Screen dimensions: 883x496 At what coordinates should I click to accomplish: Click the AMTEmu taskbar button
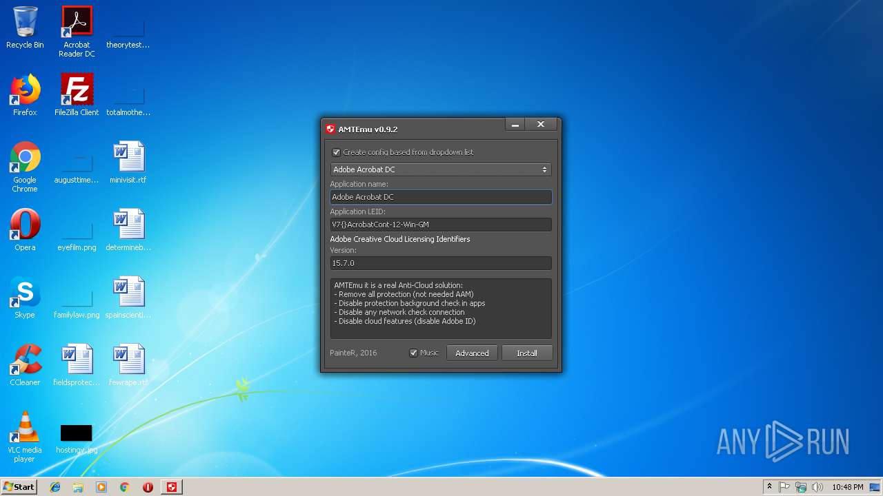tap(172, 487)
